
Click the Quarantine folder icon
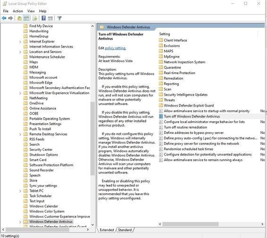161,67
